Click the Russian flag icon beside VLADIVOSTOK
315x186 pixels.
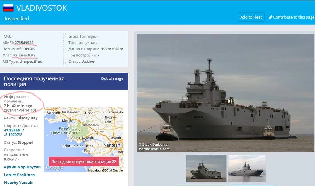click(x=8, y=8)
